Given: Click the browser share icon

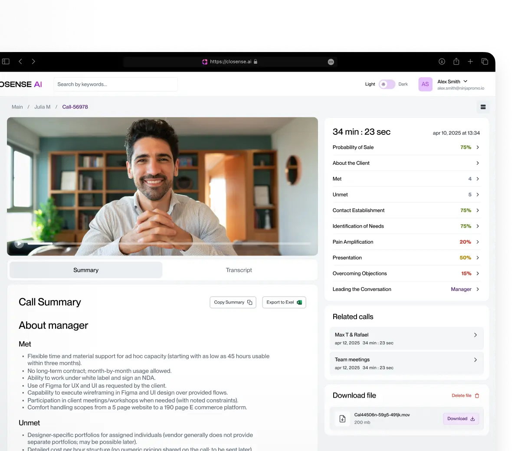Looking at the screenshot, I should click(x=456, y=62).
